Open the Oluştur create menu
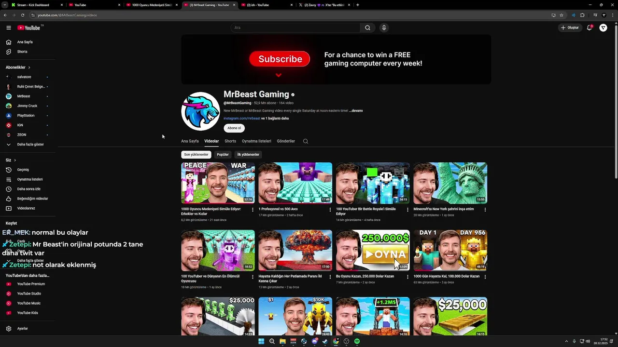The image size is (618, 347). (x=570, y=28)
